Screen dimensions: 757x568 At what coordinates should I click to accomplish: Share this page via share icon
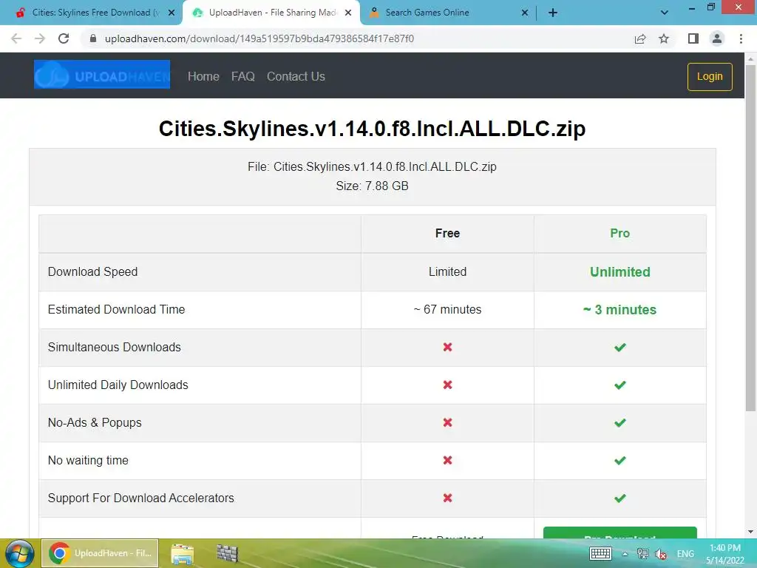(640, 38)
